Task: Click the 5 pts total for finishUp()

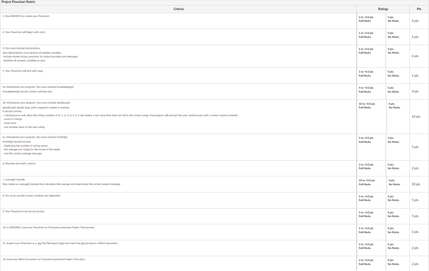Action: tap(415, 147)
